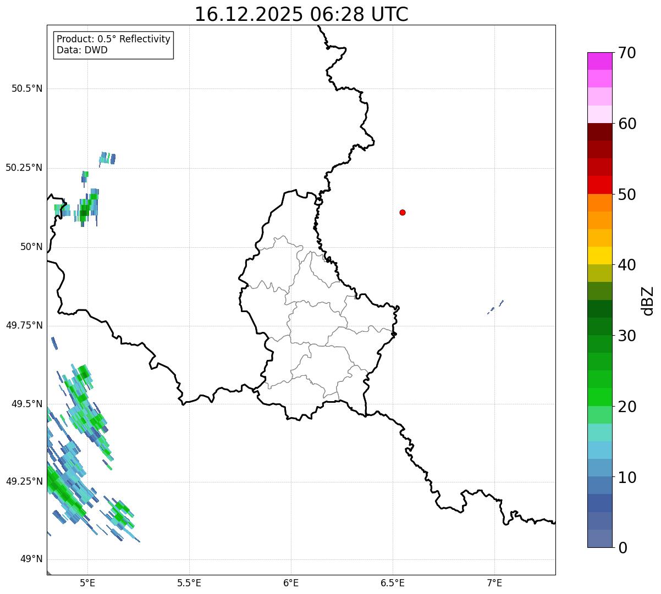Click the 70 colorbar tick label
661x594 pixels.
(627, 53)
